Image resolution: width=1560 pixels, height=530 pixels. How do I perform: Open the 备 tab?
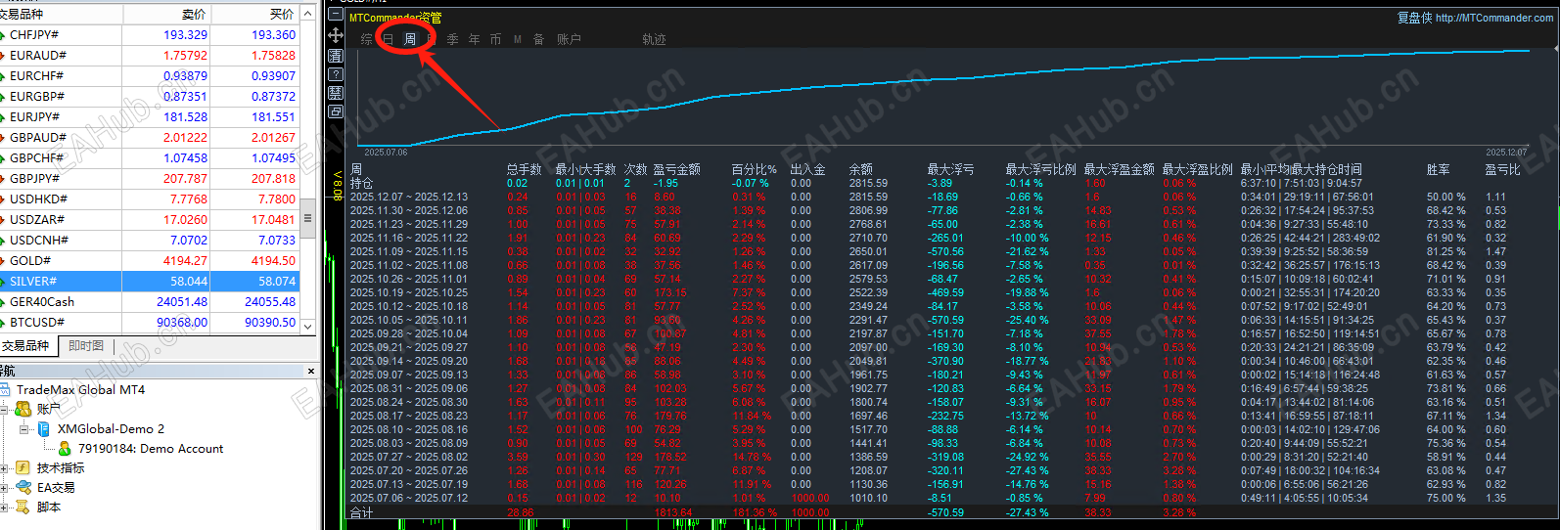pos(539,39)
